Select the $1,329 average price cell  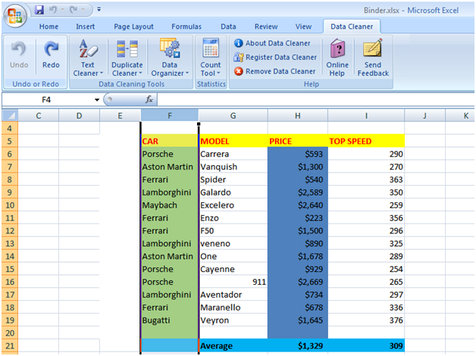point(298,346)
